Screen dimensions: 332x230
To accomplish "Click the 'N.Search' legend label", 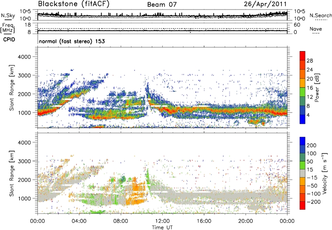I will [320, 15].
